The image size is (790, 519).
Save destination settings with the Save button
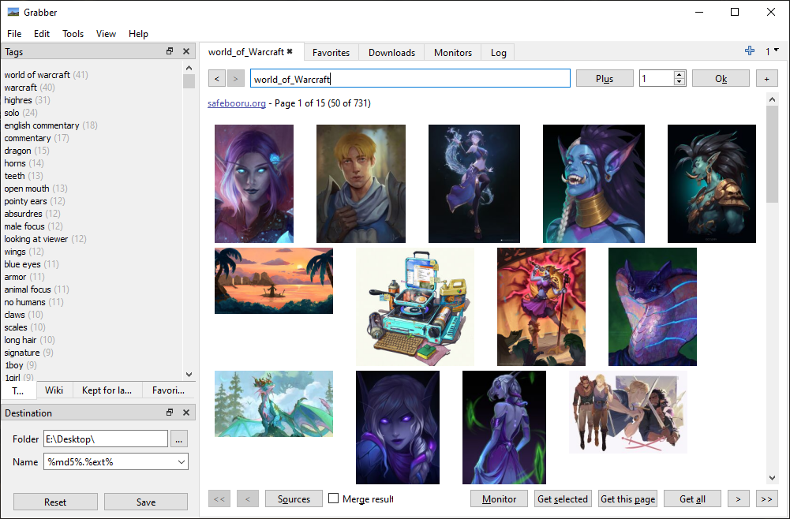point(145,502)
